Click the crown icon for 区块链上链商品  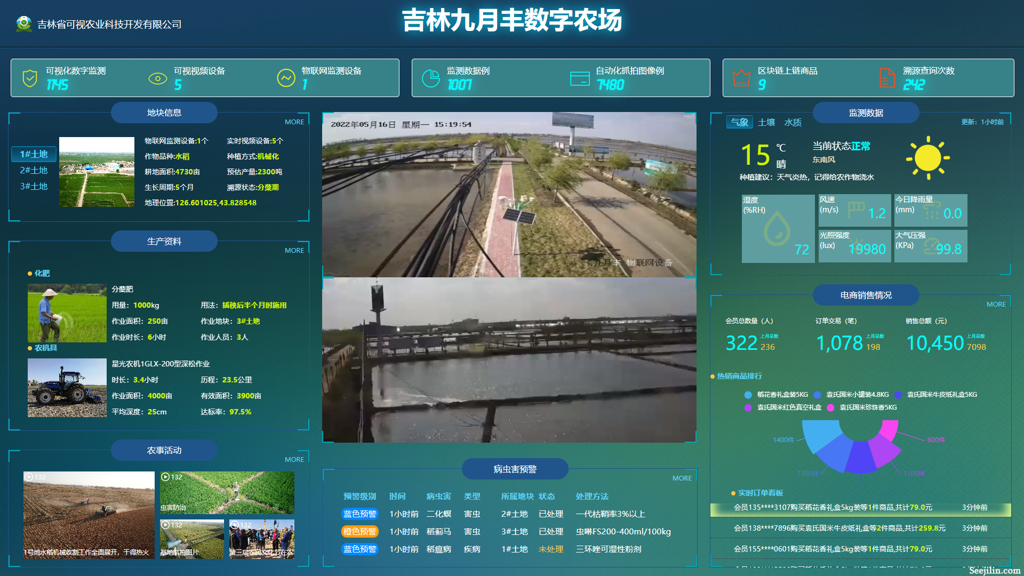(x=741, y=78)
